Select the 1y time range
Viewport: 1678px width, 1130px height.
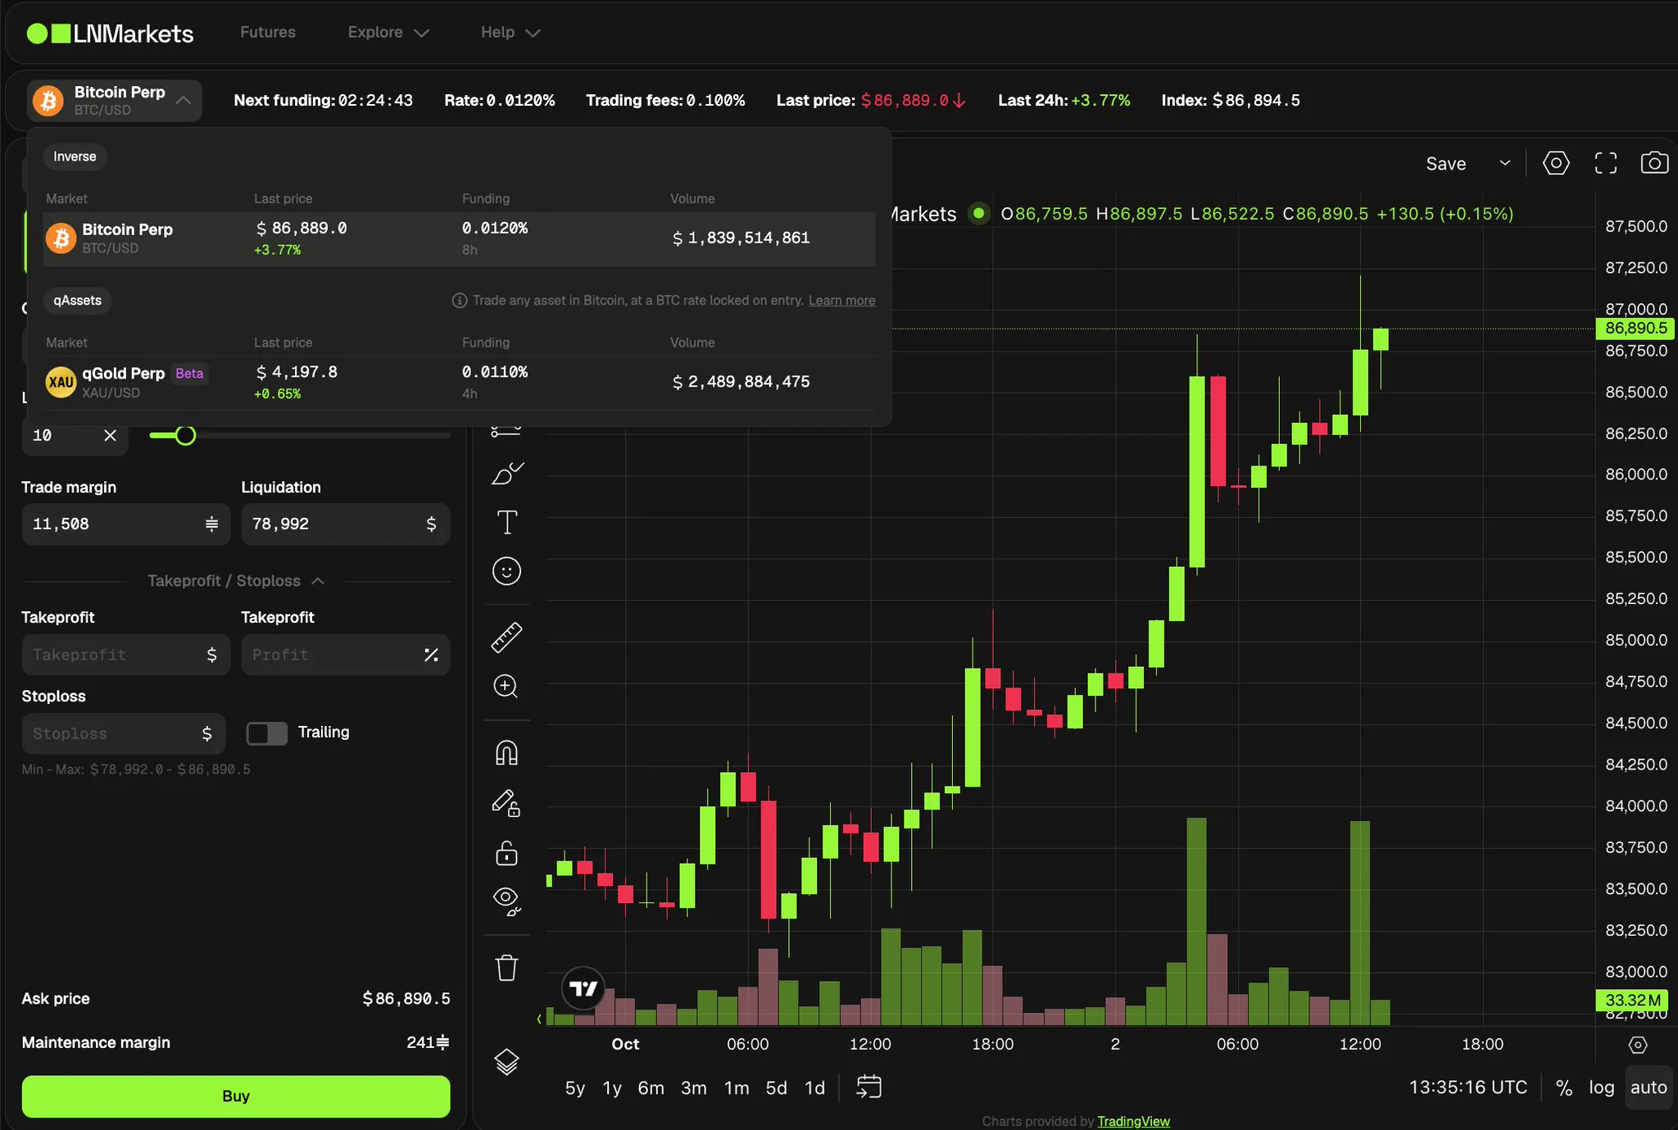pos(612,1087)
